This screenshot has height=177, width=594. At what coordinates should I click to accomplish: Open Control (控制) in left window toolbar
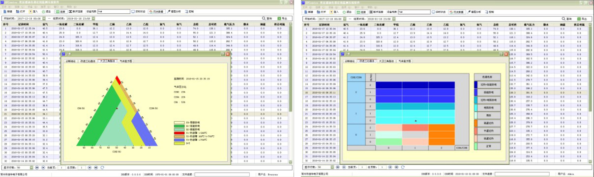click(x=189, y=11)
